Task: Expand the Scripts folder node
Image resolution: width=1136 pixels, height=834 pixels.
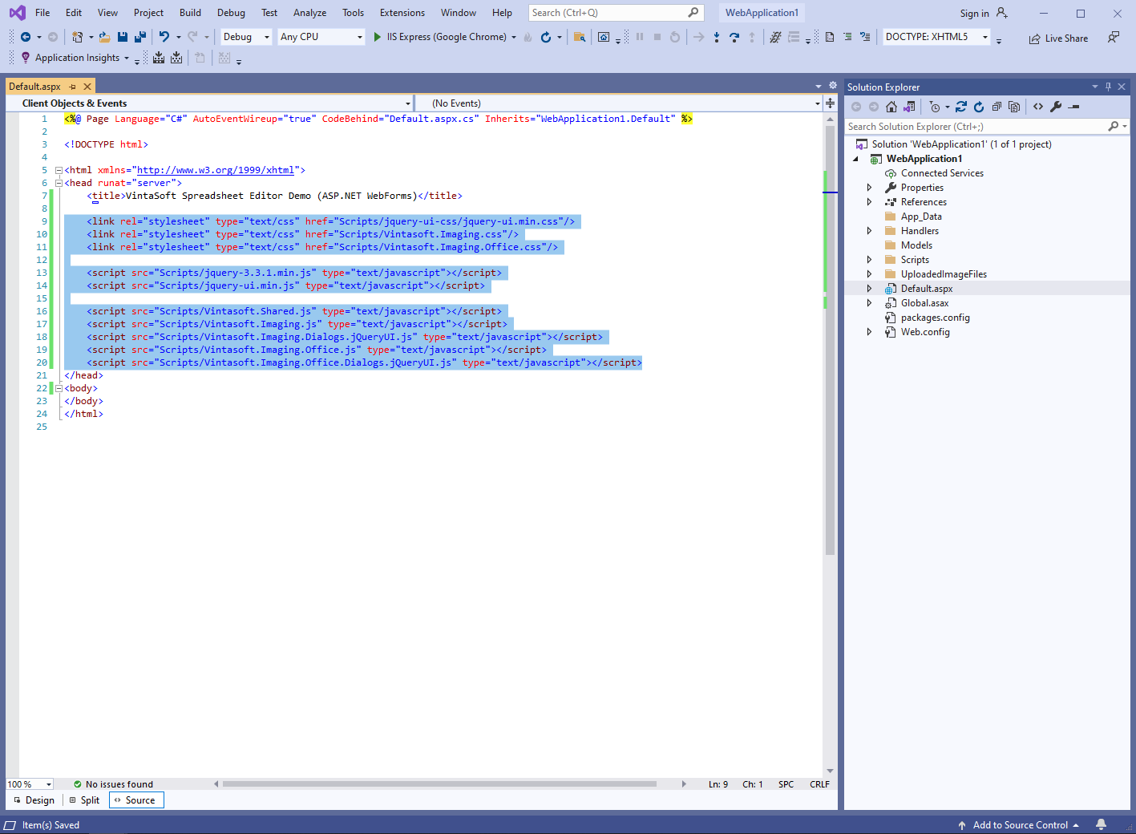Action: (x=869, y=260)
